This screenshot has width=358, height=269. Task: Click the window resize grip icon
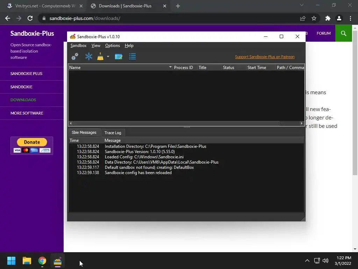(303, 219)
